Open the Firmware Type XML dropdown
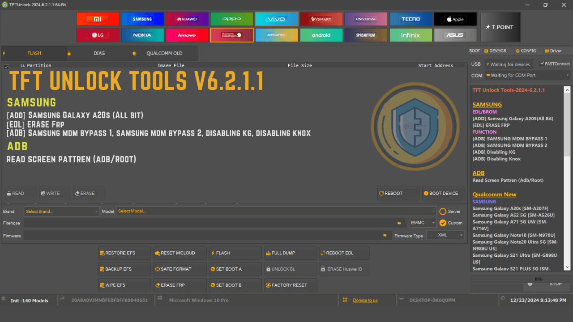573x322 pixels. click(x=445, y=235)
